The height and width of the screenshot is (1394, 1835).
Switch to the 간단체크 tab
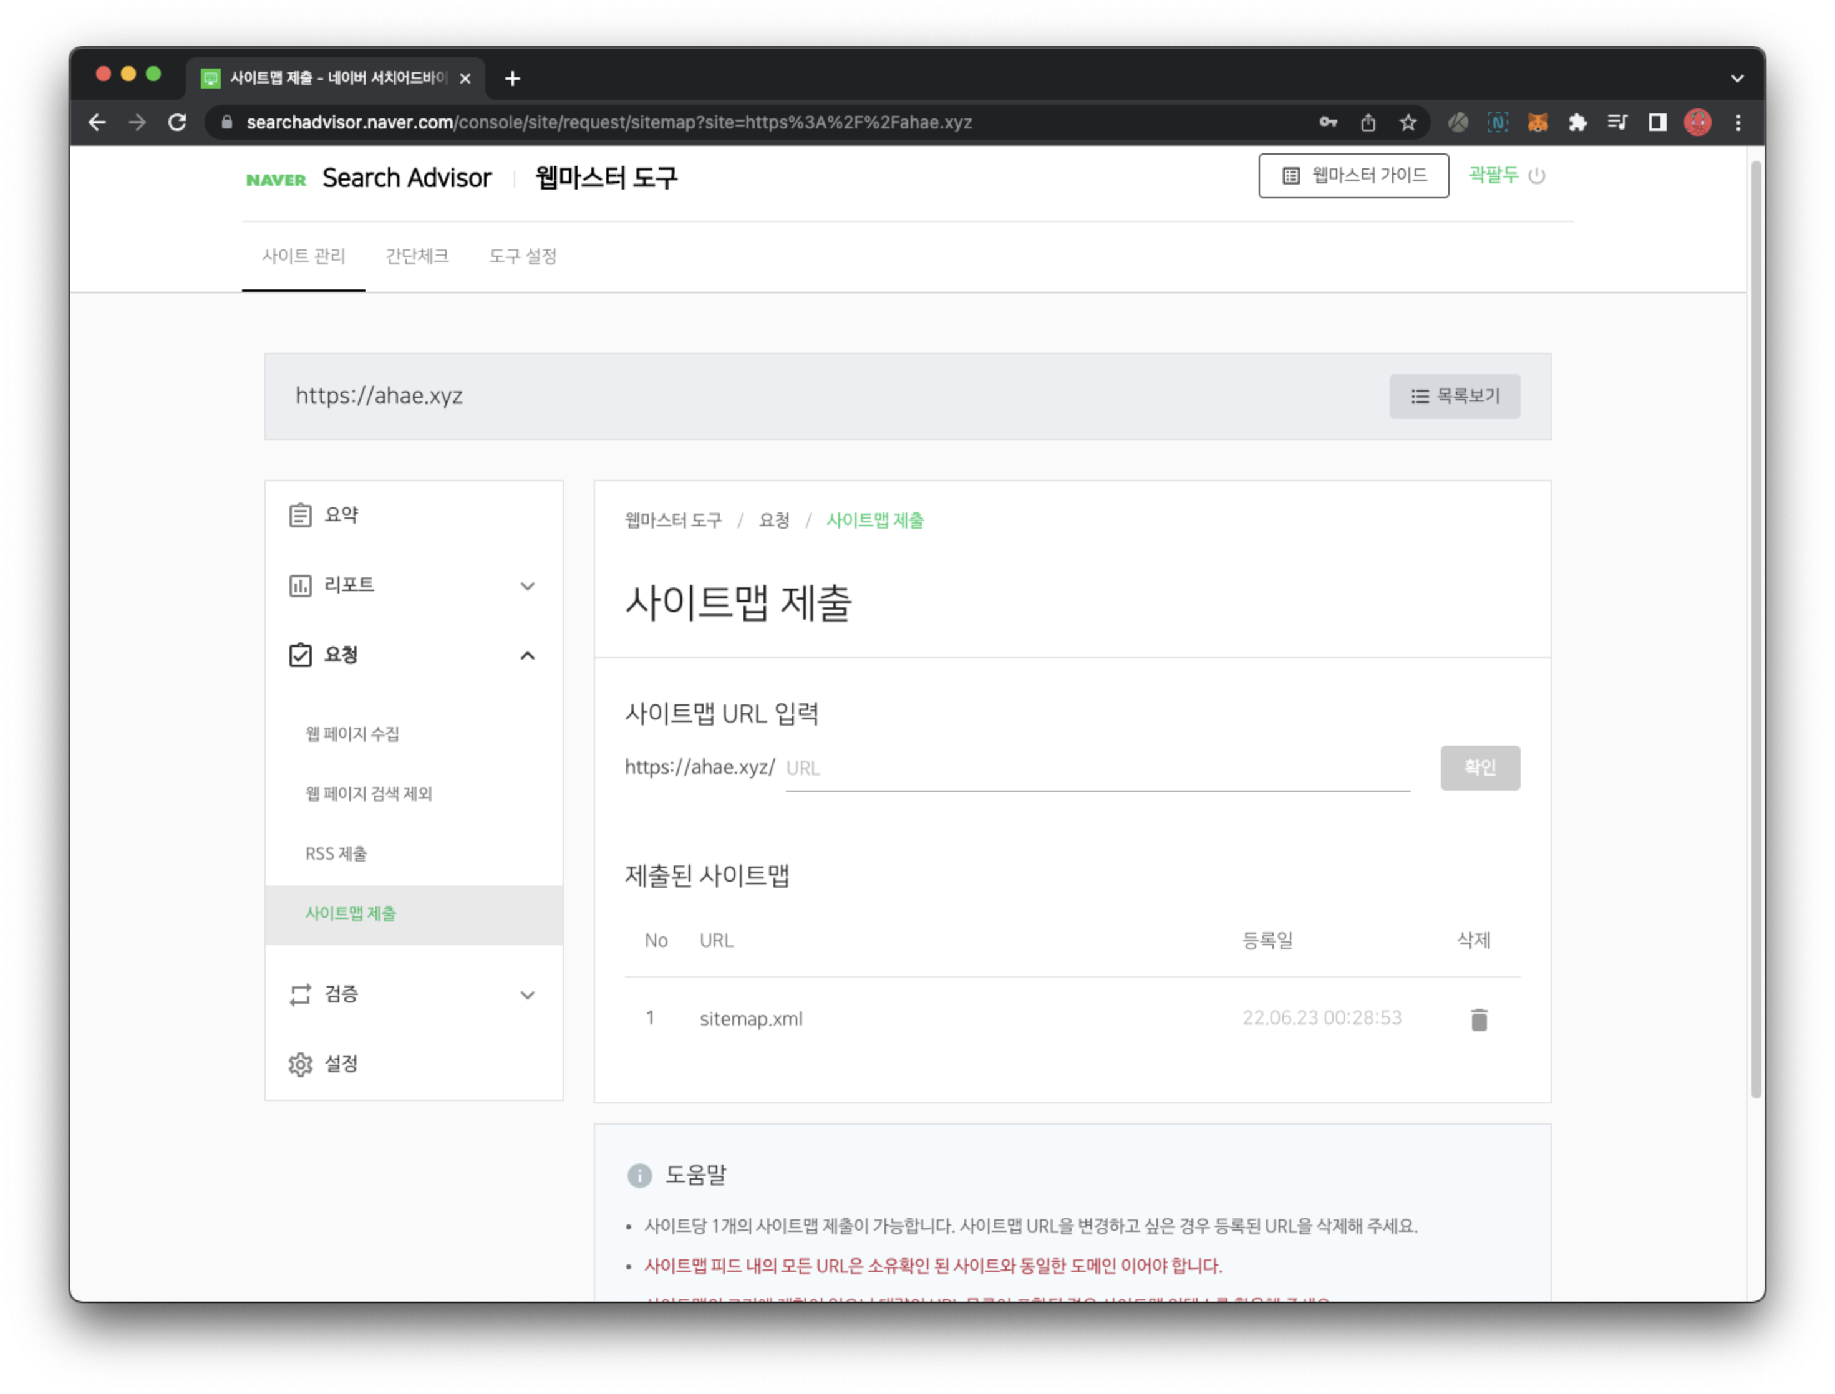point(417,256)
